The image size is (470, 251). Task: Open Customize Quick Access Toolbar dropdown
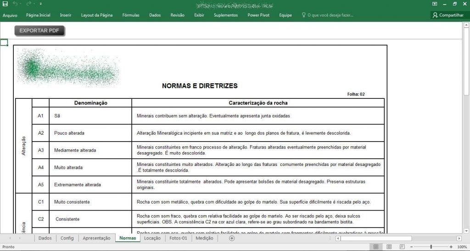[x=41, y=4]
